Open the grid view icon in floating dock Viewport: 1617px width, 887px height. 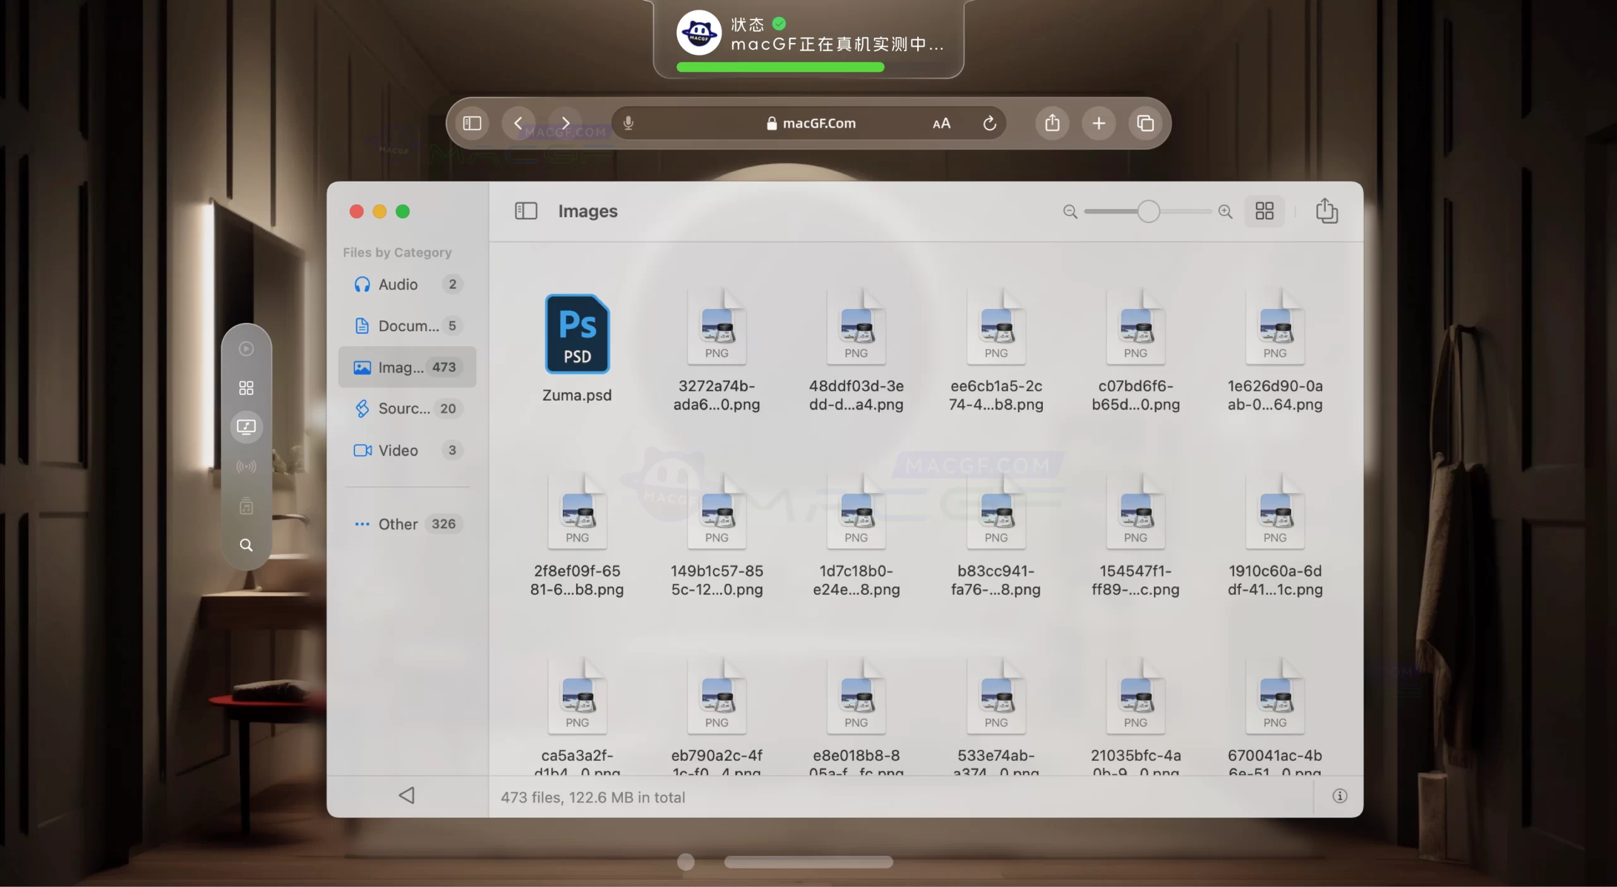click(x=246, y=387)
